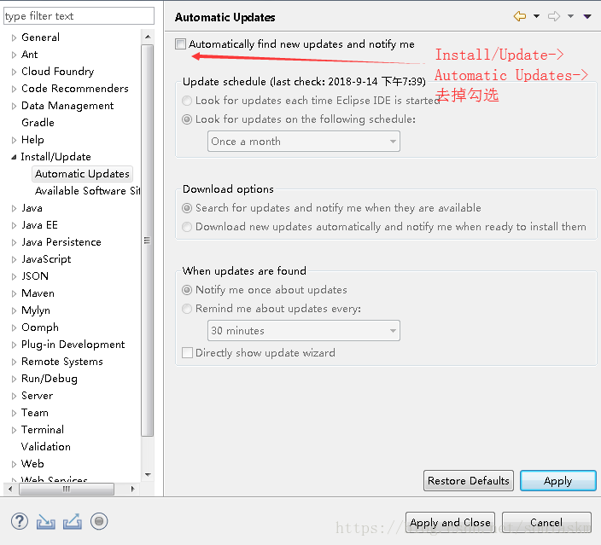
Task: Select Download new updates automatically option
Action: pos(187,227)
